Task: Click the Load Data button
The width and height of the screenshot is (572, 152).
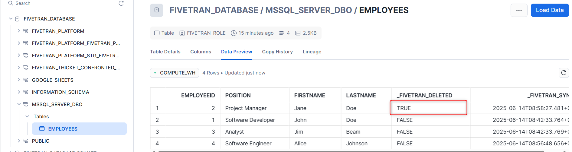Action: 550,10
